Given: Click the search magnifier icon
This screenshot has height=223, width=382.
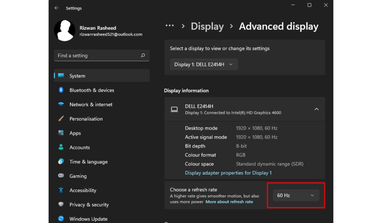Looking at the screenshot, I should pyautogui.click(x=143, y=55).
